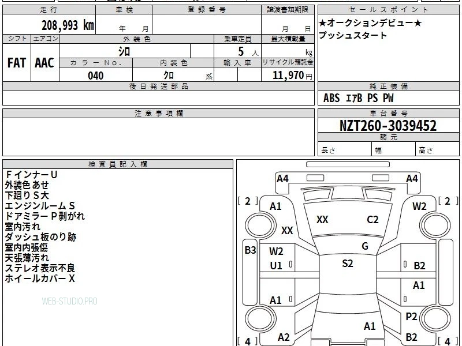Select the 208,993 km mileage value
The width and height of the screenshot is (462, 346).
(x=68, y=25)
